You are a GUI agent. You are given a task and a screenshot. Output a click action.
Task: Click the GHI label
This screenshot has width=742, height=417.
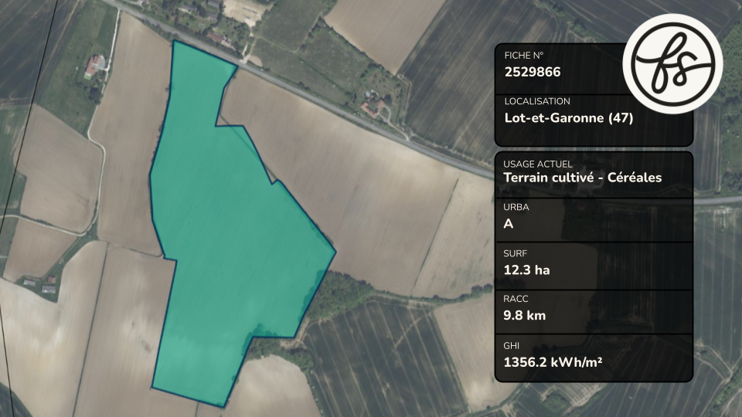pos(512,346)
